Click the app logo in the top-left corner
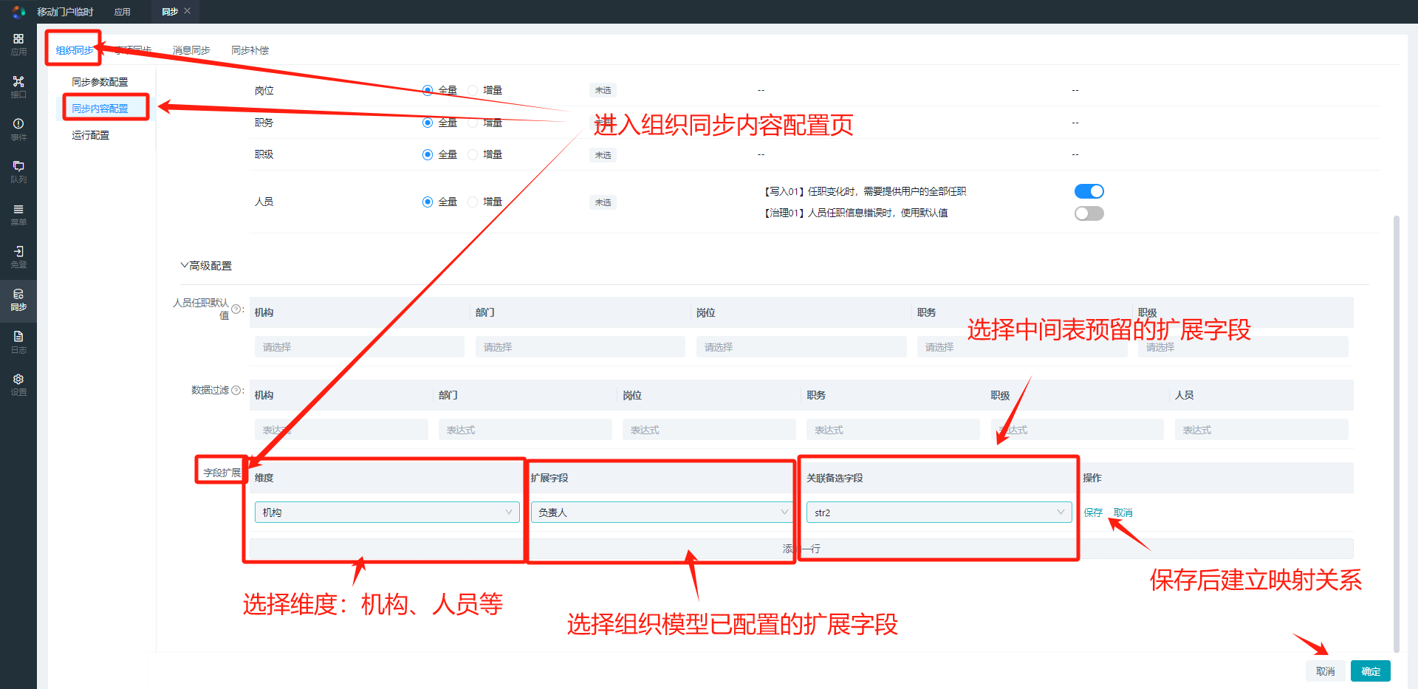This screenshot has width=1418, height=689. pos(18,12)
